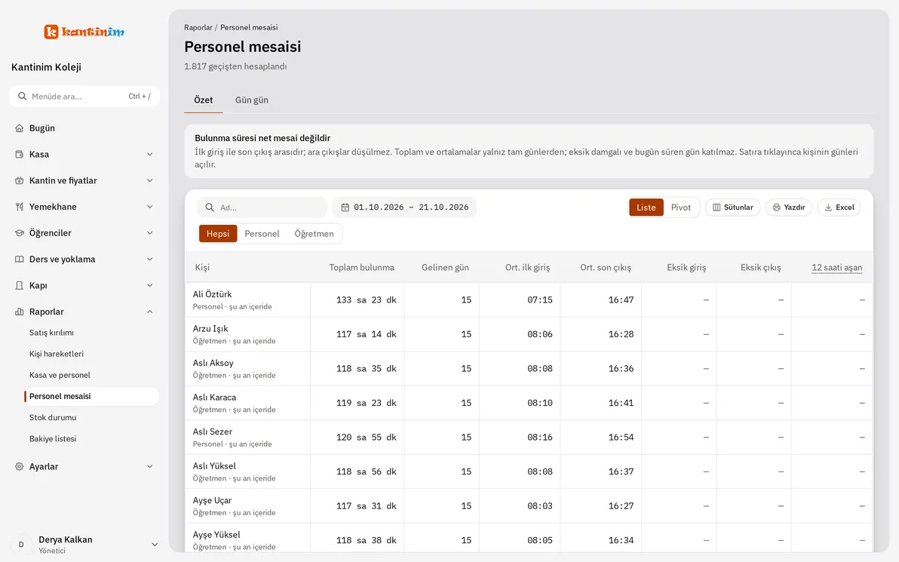Expand the Yemekhane chevron
Image resolution: width=899 pixels, height=562 pixels.
point(149,207)
